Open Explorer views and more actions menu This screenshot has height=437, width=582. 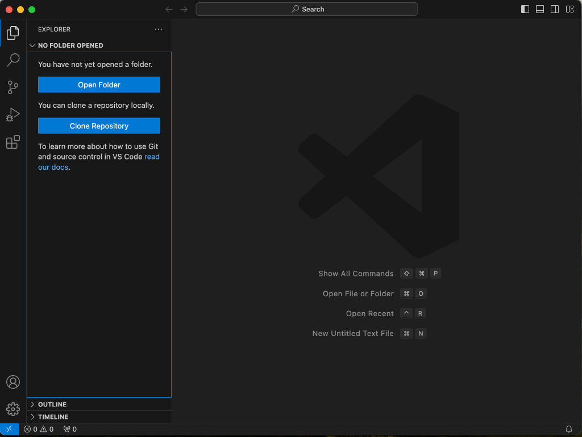pos(159,30)
